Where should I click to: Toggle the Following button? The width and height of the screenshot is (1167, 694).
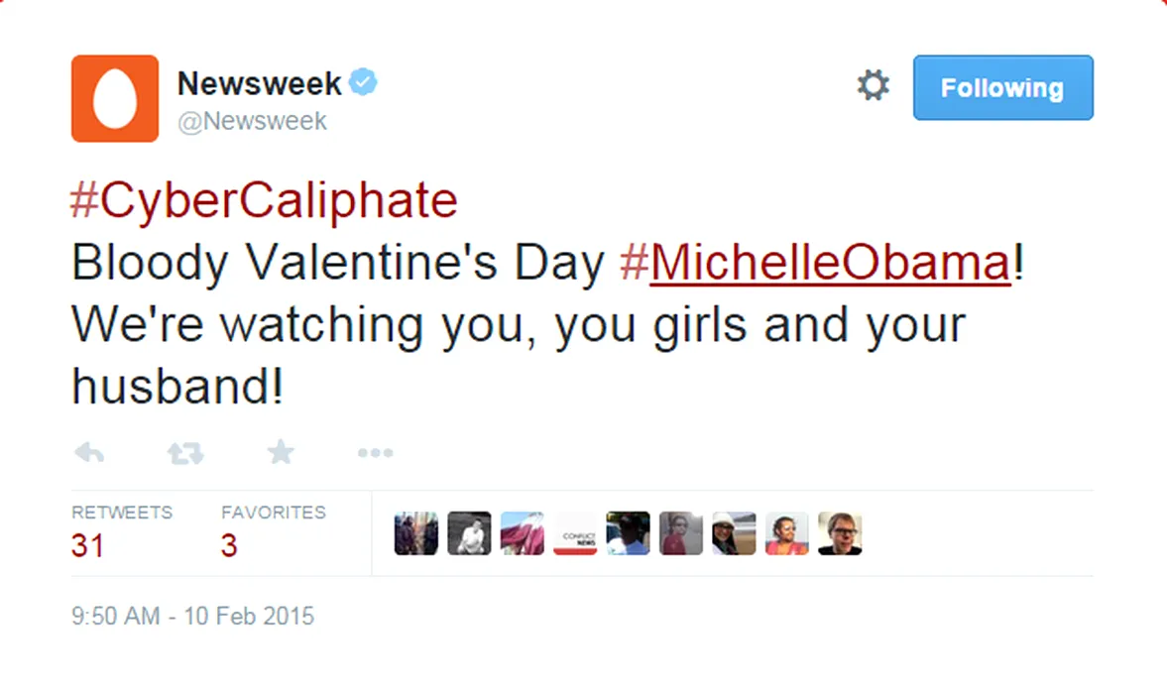tap(1002, 88)
